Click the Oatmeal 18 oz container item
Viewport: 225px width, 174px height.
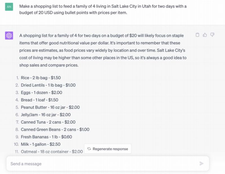(x=52, y=152)
